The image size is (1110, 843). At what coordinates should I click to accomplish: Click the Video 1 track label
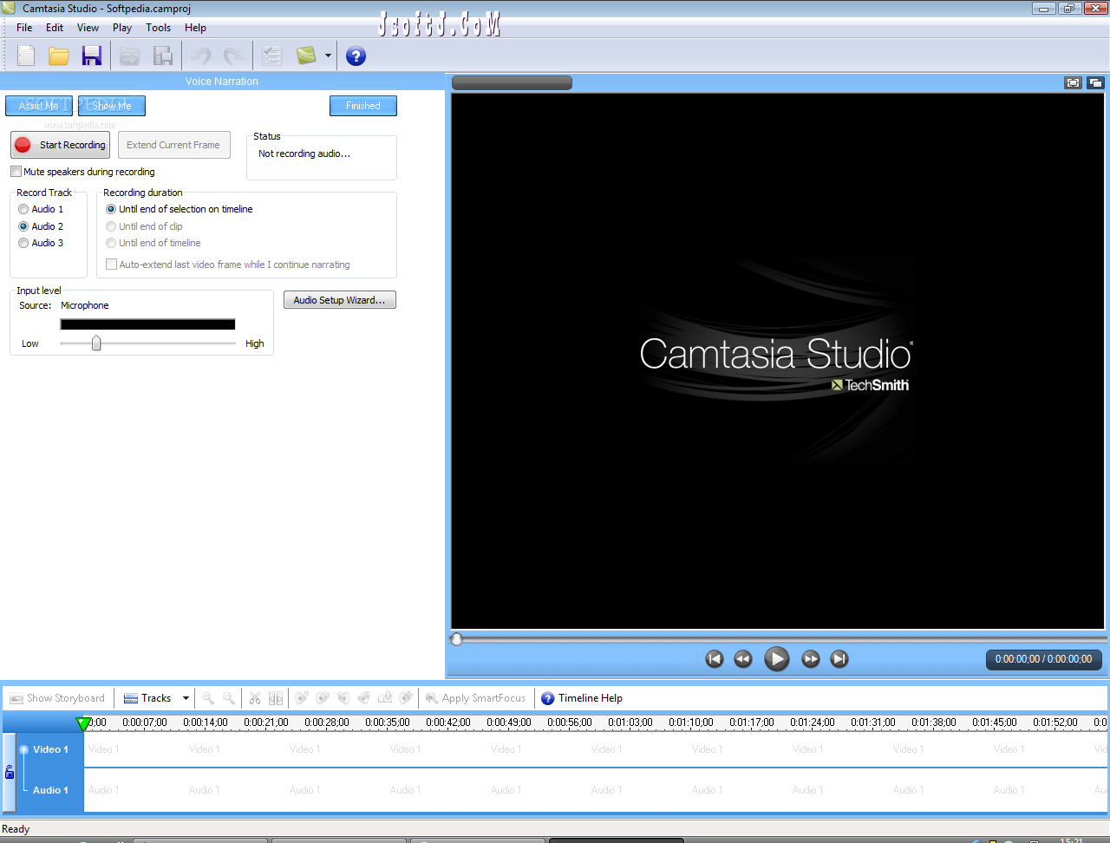point(50,749)
